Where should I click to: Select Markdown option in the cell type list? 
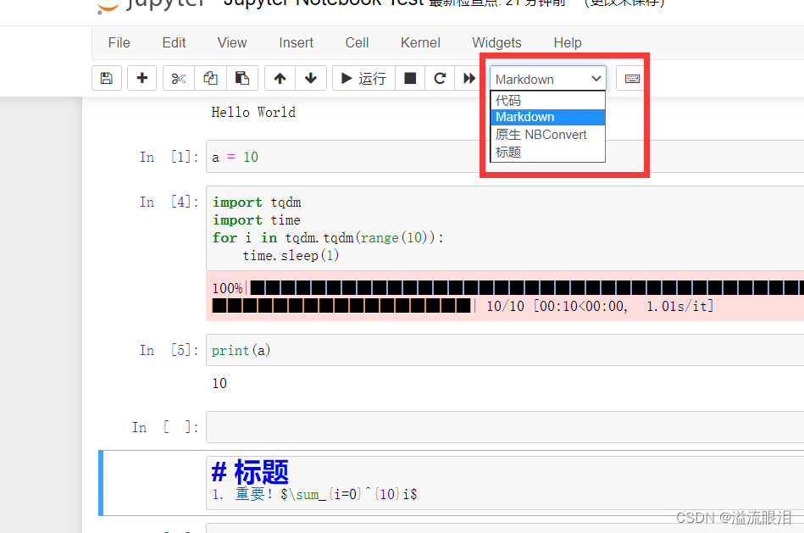[547, 117]
